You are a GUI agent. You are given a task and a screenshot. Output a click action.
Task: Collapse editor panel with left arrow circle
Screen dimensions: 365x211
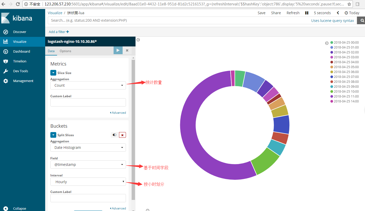coord(138,40)
